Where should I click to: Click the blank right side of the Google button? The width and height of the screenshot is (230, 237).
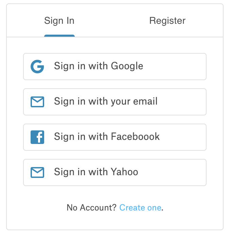(x=180, y=67)
